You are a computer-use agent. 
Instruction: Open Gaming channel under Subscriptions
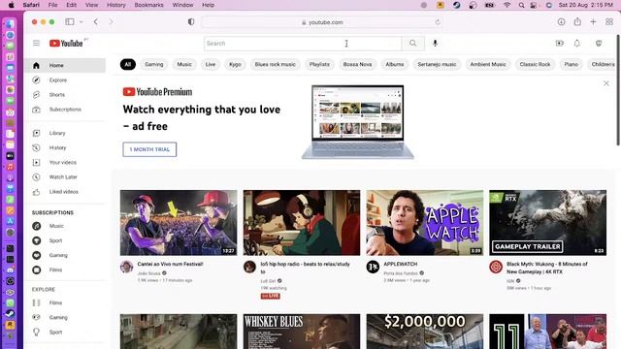pos(65,255)
